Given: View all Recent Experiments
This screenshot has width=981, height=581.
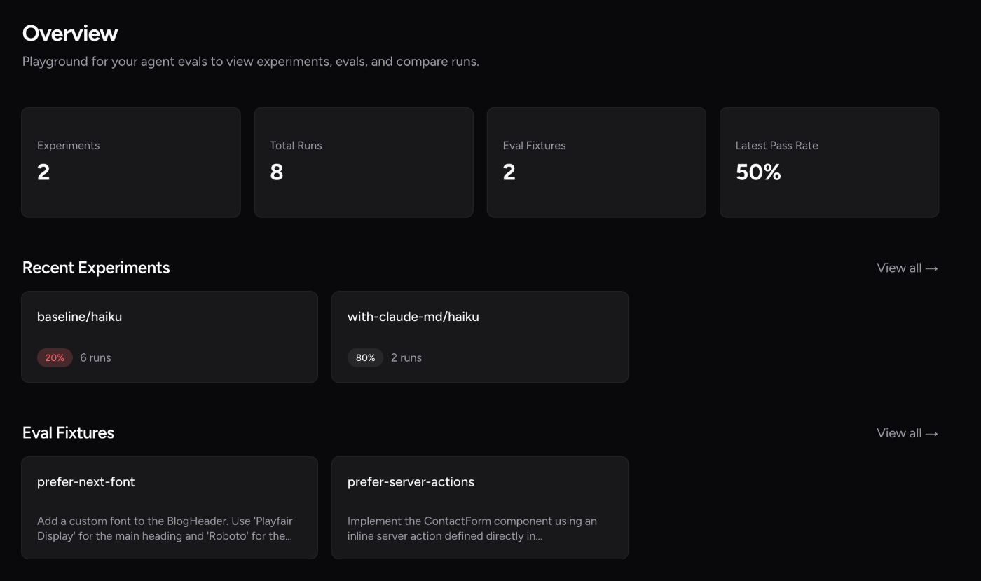Looking at the screenshot, I should 907,268.
